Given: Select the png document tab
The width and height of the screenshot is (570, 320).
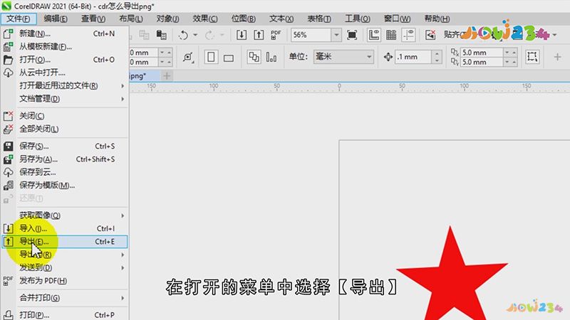Looking at the screenshot, I should (144, 76).
